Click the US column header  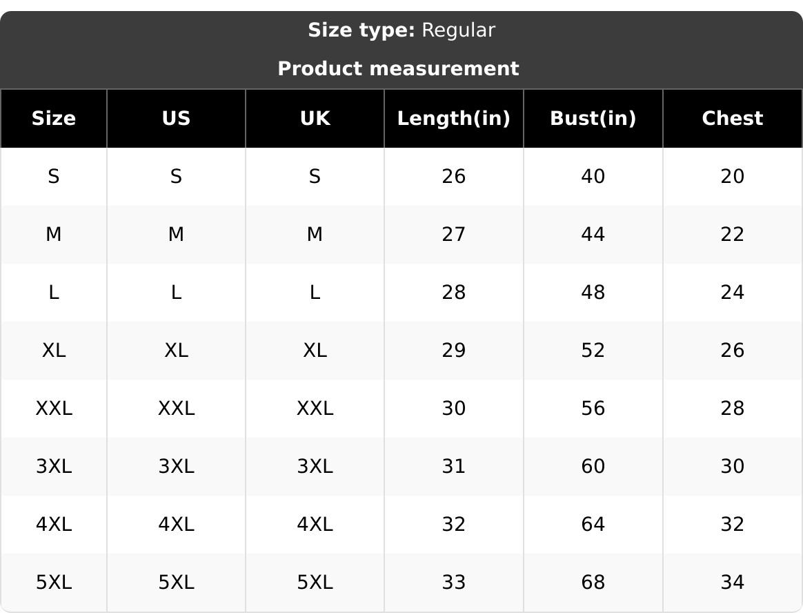point(176,119)
